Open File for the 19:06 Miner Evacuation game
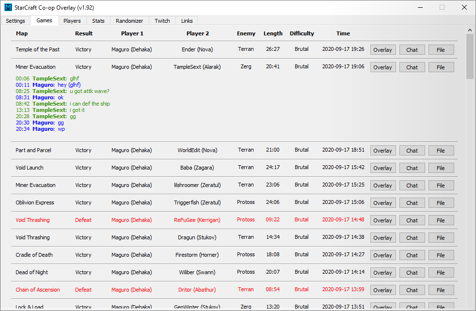This screenshot has height=311, width=476. pyautogui.click(x=441, y=67)
